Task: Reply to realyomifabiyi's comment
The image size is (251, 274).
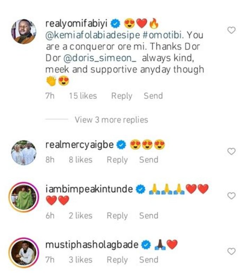Action: point(122,96)
